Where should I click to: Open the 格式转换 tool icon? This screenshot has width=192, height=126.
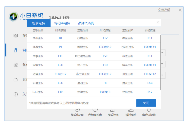[x=113, y=110]
